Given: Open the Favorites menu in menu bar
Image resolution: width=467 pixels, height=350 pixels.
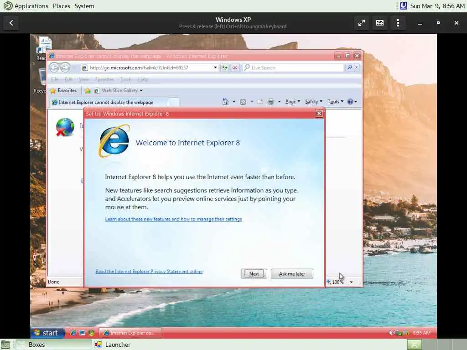Looking at the screenshot, I should tap(104, 79).
